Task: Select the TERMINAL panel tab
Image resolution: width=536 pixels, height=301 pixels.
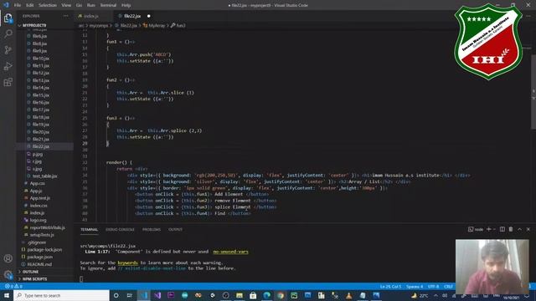Action: 90,229
